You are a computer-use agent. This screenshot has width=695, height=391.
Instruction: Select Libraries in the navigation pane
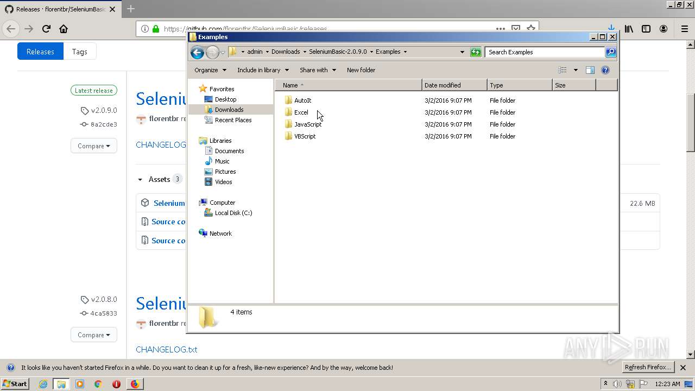(x=216, y=141)
